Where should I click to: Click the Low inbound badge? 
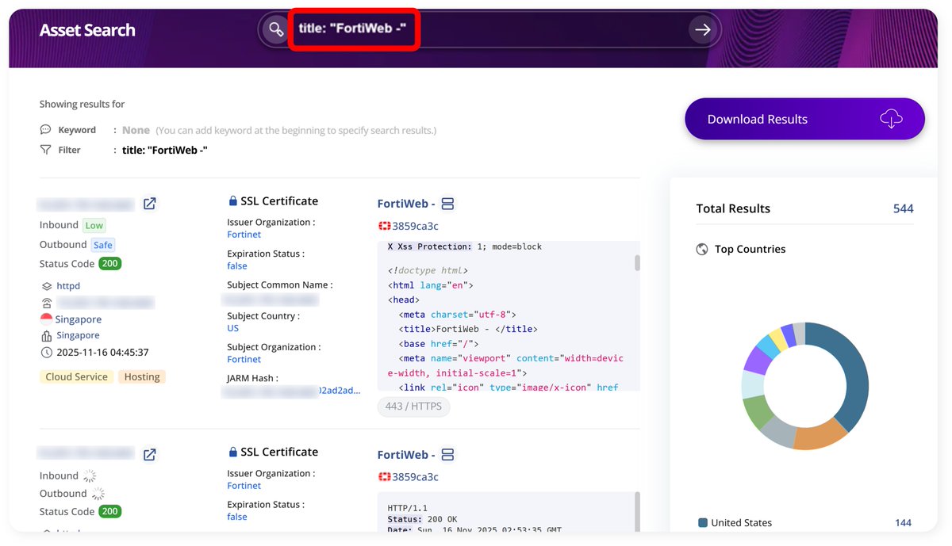(94, 225)
